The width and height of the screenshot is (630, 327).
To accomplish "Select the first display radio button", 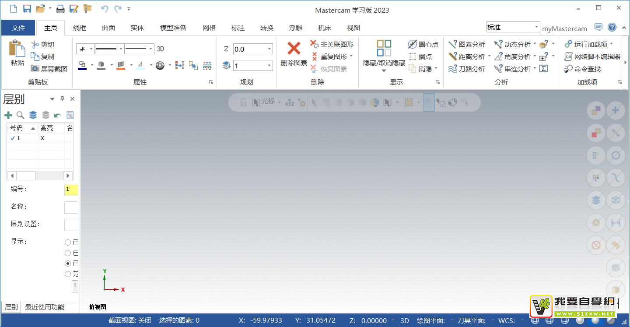I will pos(68,243).
